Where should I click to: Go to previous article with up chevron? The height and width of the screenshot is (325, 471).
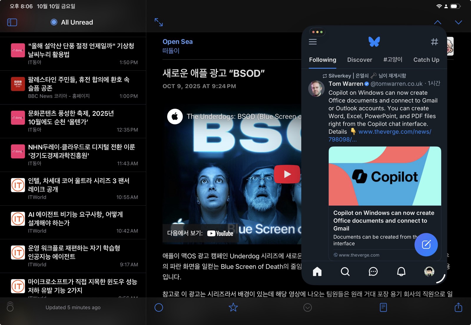coord(437,22)
